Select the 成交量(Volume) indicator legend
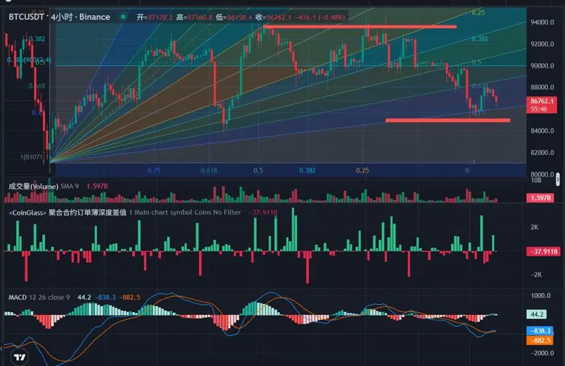 coord(33,186)
